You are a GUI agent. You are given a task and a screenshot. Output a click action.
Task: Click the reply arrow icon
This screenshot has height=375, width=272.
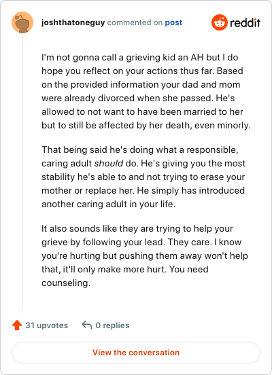86,325
